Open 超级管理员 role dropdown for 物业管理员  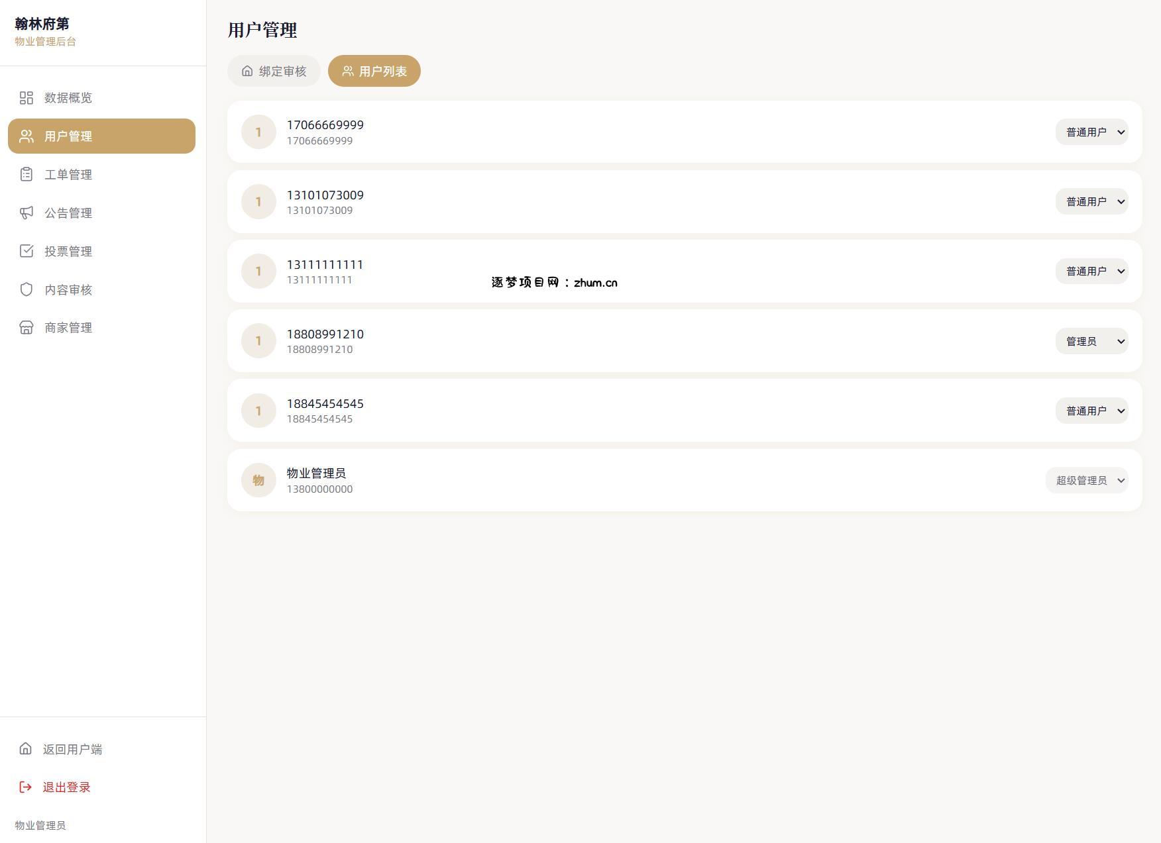click(1087, 480)
